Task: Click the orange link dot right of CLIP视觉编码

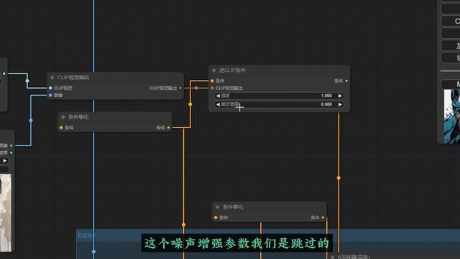Action: [x=190, y=104]
